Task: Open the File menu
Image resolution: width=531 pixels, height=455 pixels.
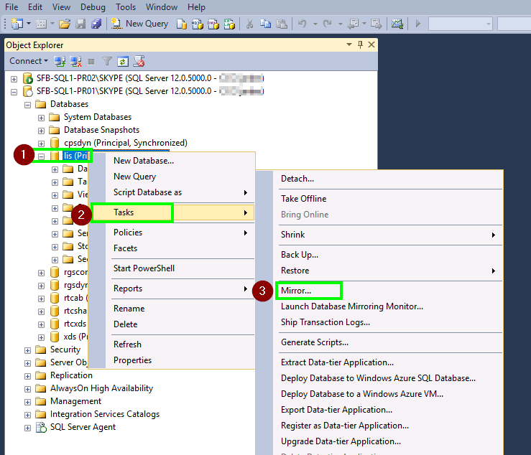Action: [11, 6]
